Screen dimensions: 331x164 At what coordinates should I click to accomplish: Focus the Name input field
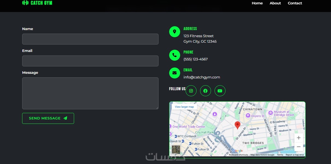pos(90,39)
